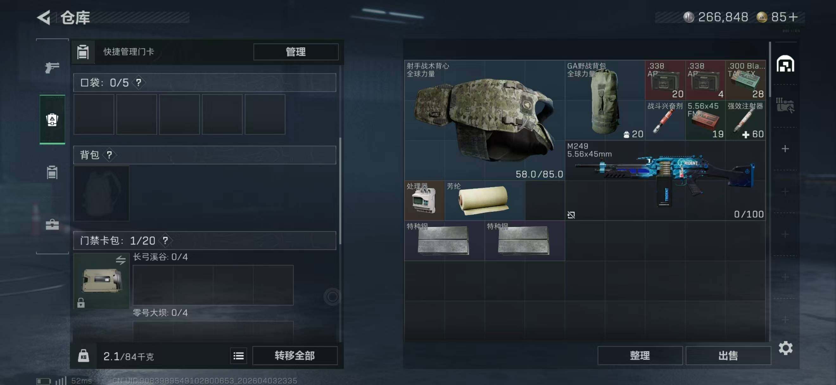Select the backpack loadout sidebar tab
The height and width of the screenshot is (385, 836).
click(52, 120)
